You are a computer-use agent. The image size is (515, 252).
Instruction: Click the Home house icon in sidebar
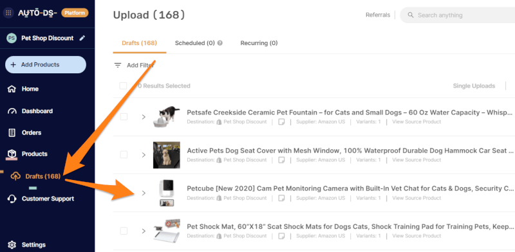12,89
